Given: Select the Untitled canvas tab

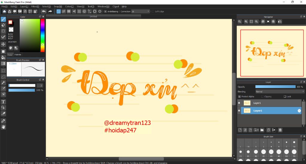Looking at the screenshot, I should 93,16.
